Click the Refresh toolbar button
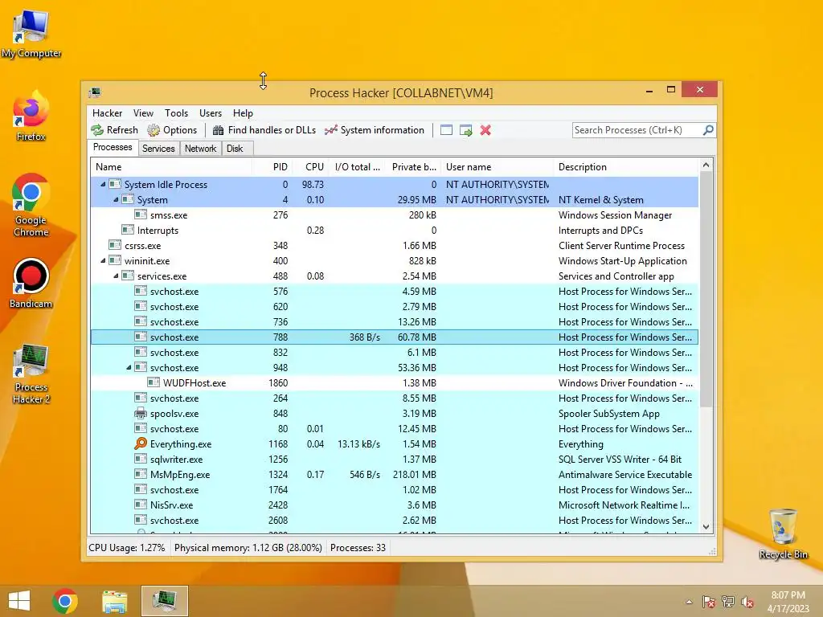The width and height of the screenshot is (823, 617). 114,130
